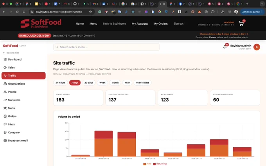Click the browser back arrow
The image size is (266, 166).
[4, 12]
